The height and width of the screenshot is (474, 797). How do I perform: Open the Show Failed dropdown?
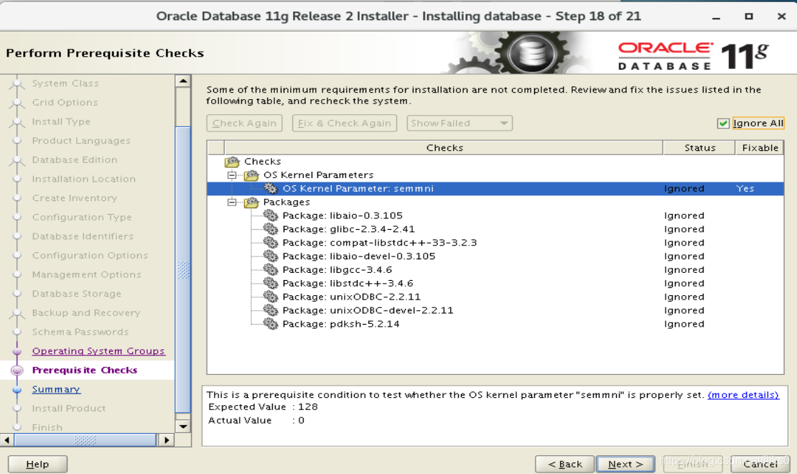click(x=460, y=123)
